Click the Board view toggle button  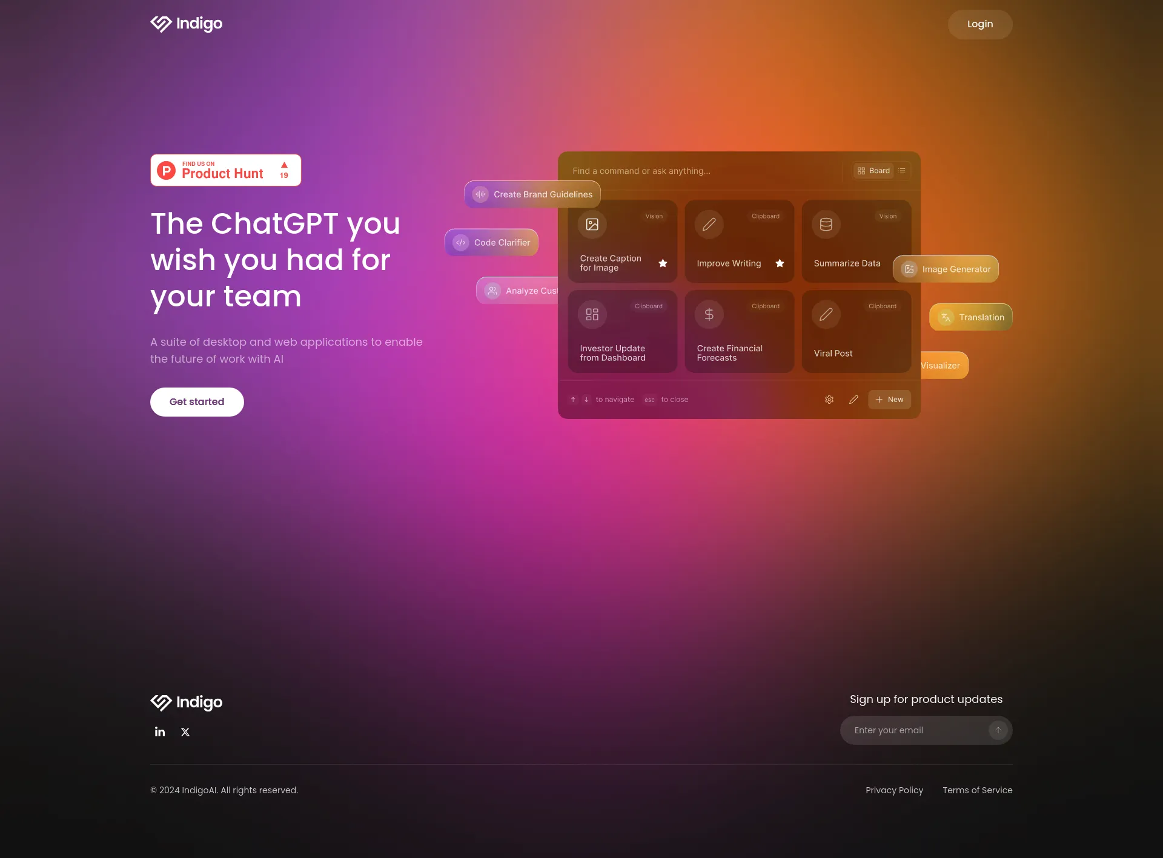click(872, 171)
